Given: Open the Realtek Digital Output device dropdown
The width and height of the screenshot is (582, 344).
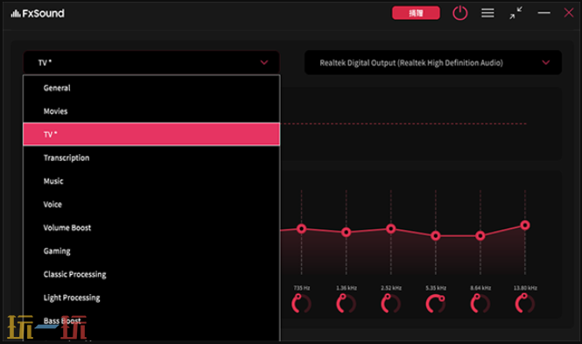Looking at the screenshot, I should coord(433,63).
